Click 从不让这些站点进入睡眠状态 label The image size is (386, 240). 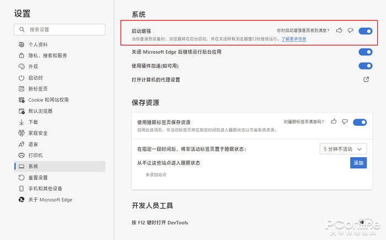(169, 163)
